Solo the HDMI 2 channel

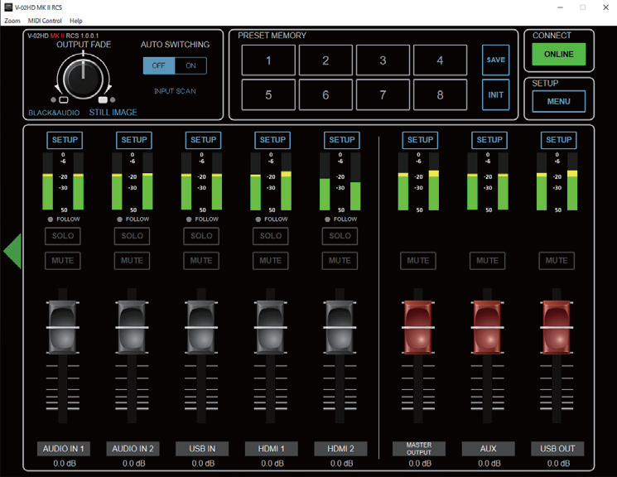[x=340, y=236]
